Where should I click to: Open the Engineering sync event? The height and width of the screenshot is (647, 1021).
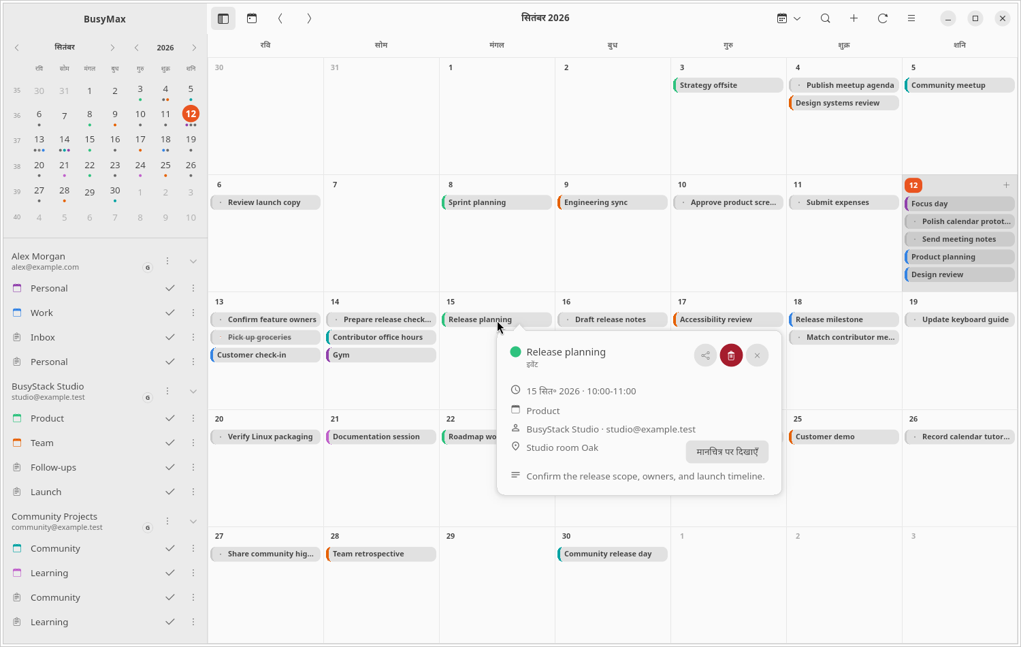click(x=613, y=202)
